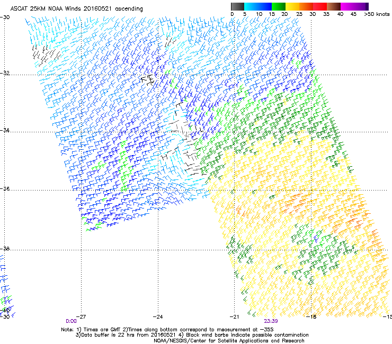This screenshot has width=392, height=344.
Task: Select the magenta-purple 40-50 knots color band
Action: pos(354,6)
